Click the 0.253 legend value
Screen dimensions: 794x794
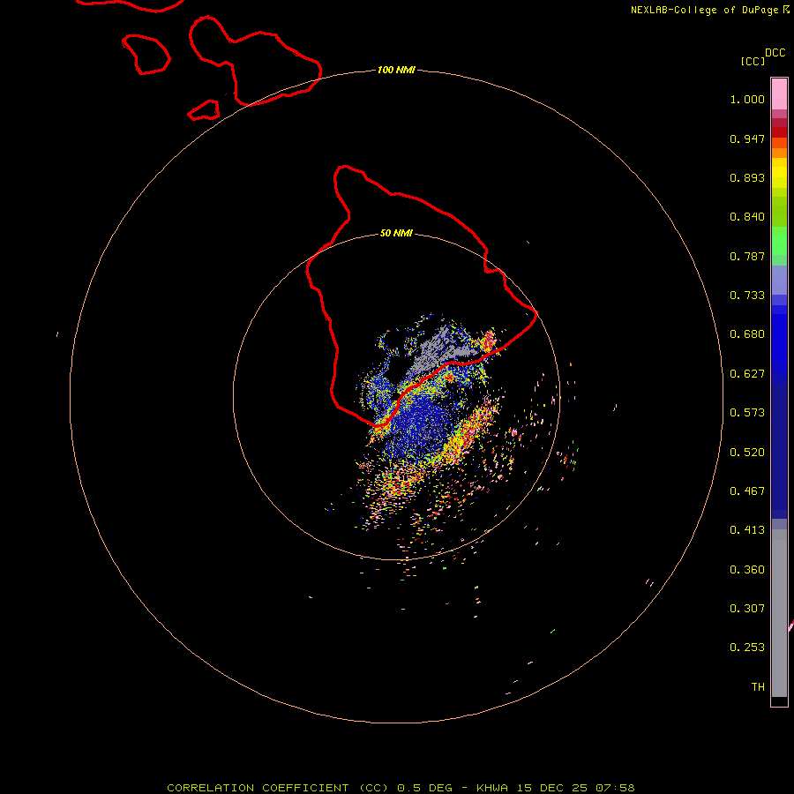click(747, 648)
